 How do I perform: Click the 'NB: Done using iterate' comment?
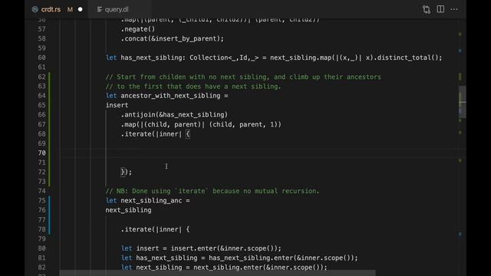pos(213,191)
